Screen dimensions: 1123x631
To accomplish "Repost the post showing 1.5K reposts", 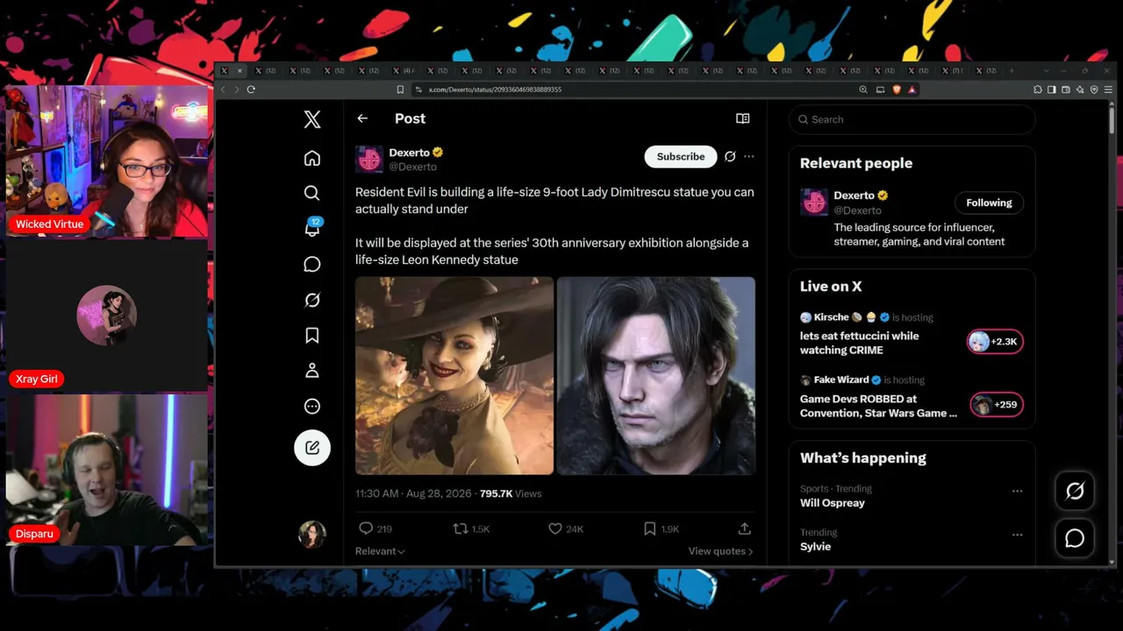I will (x=471, y=528).
